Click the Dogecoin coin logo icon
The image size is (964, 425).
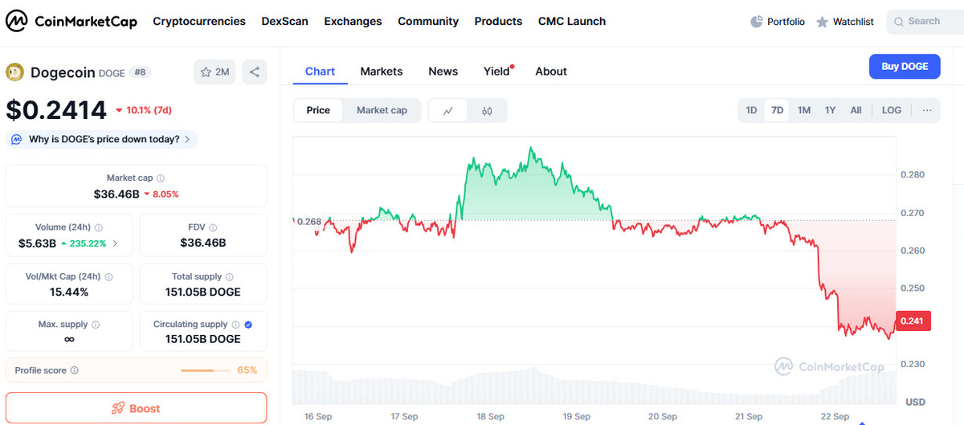[x=15, y=72]
